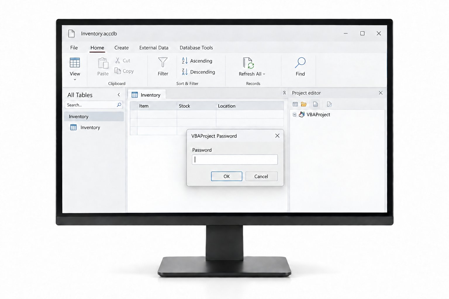Click Cancel in VBAProject Password dialog

[261, 176]
